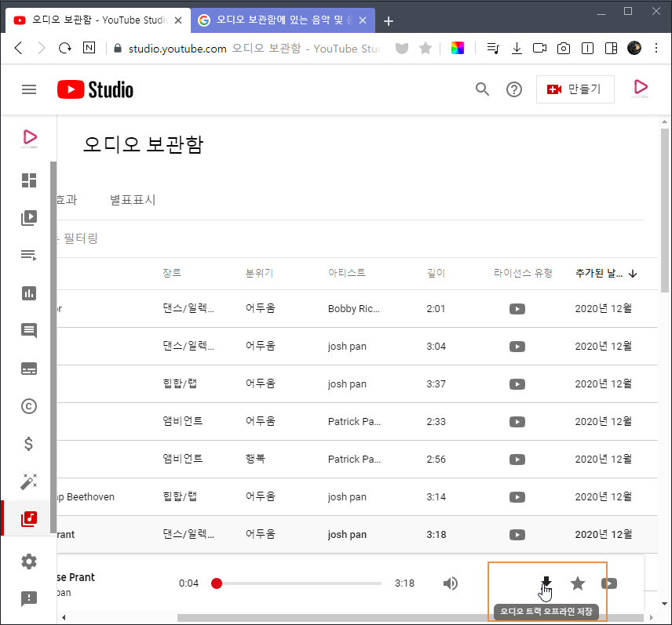The width and height of the screenshot is (672, 625).
Task: Click license icon in Bobby Ric row
Action: coord(517,309)
